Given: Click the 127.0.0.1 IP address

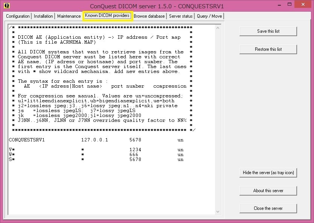Looking at the screenshot, I should [95, 140].
